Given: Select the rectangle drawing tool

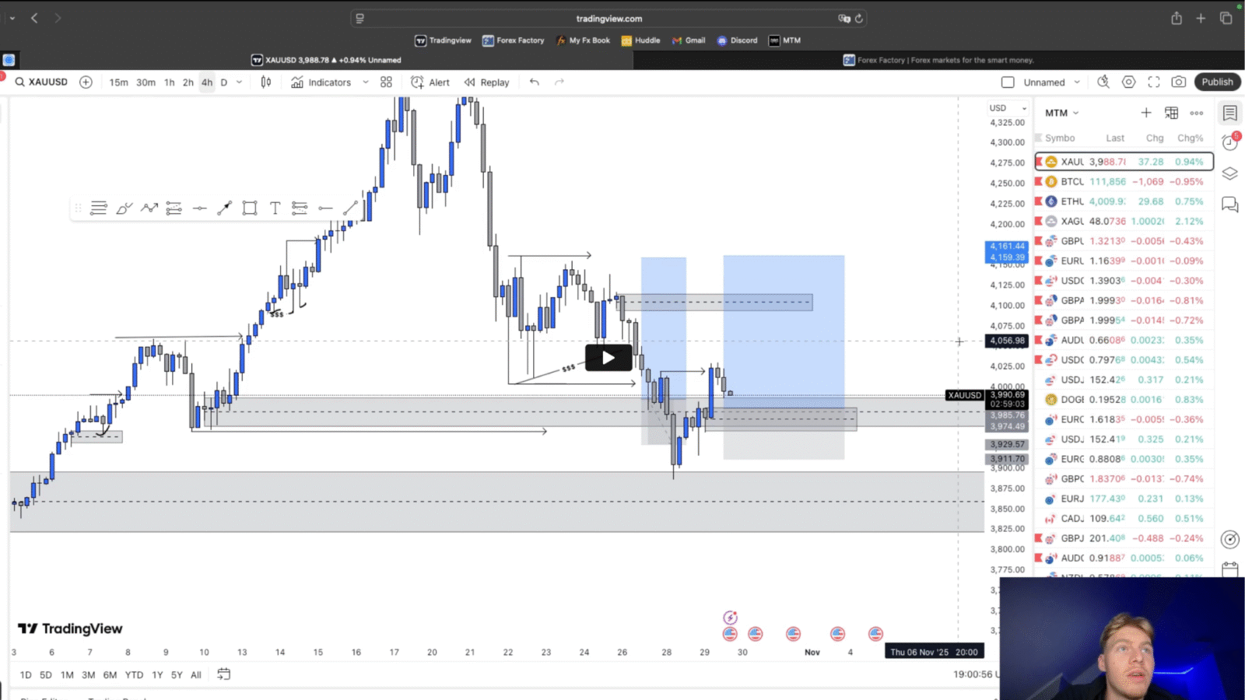Looking at the screenshot, I should point(249,208).
